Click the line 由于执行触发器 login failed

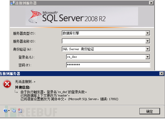[x=54, y=92]
